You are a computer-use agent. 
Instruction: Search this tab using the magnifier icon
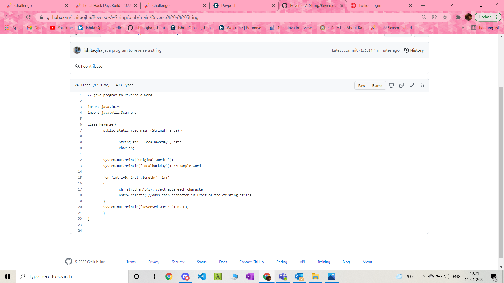(x=424, y=17)
